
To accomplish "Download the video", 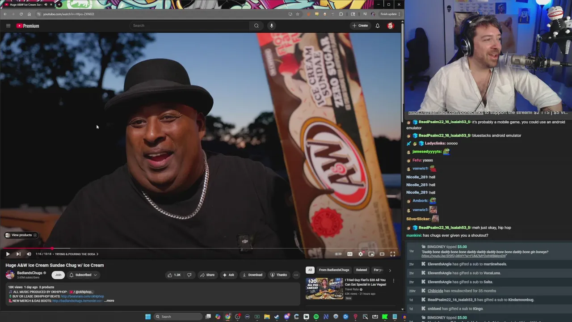I will click(252, 275).
